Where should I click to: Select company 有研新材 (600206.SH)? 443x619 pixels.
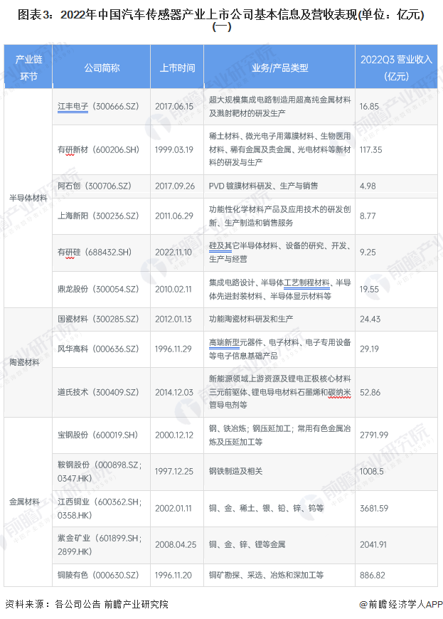coord(99,149)
